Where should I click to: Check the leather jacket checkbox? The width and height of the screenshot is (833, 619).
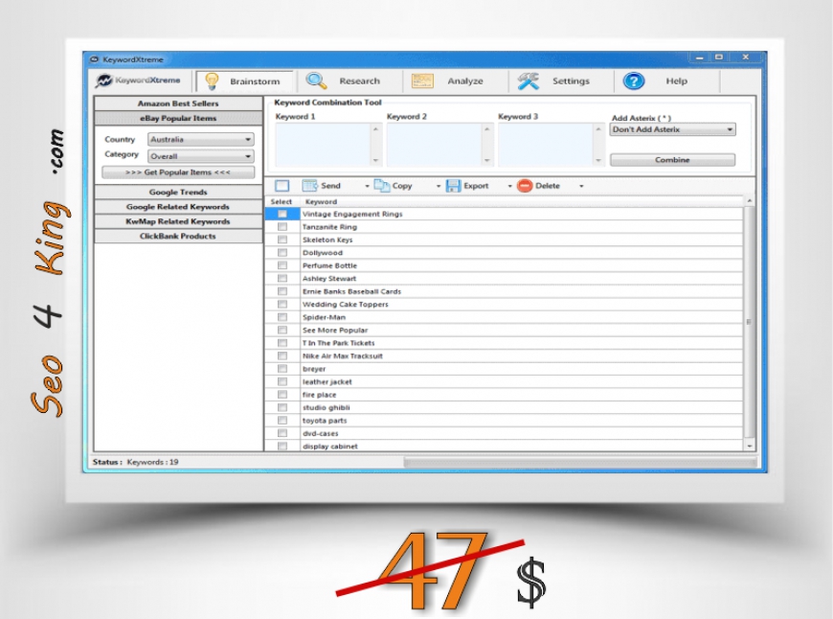[x=282, y=381]
